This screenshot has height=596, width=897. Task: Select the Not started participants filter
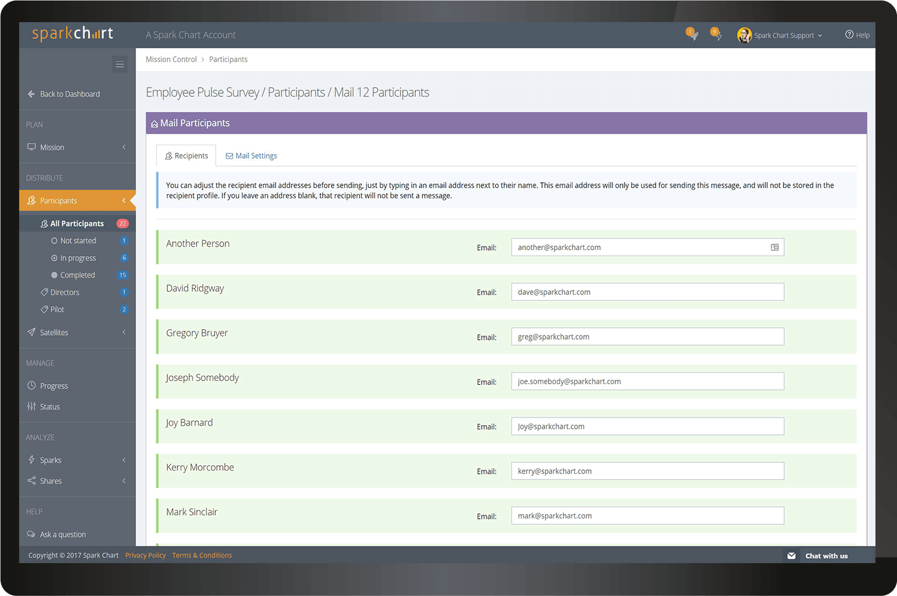78,241
